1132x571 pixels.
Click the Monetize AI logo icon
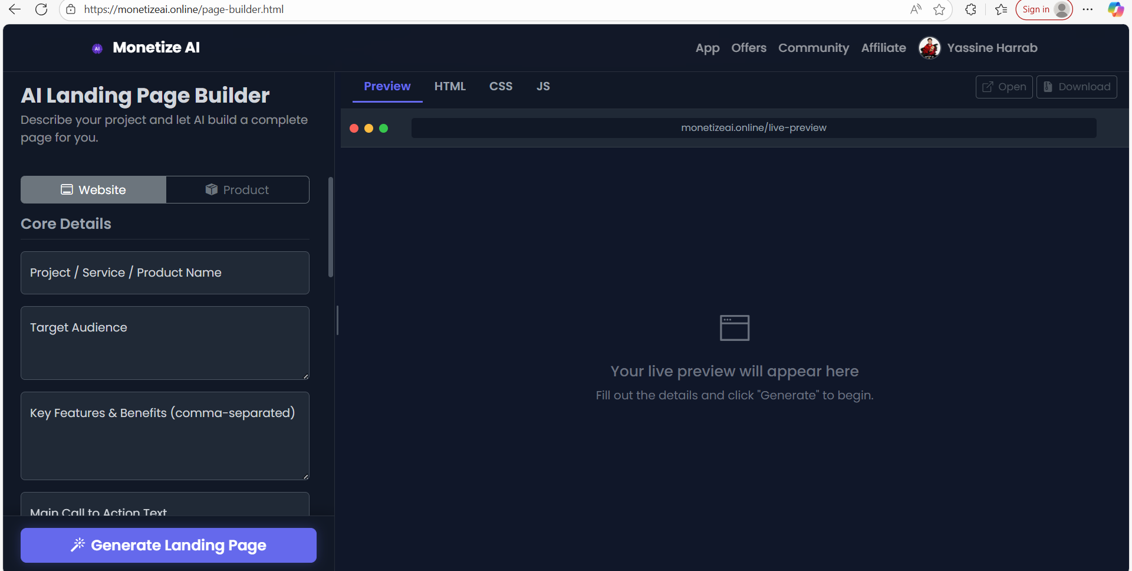pos(97,48)
